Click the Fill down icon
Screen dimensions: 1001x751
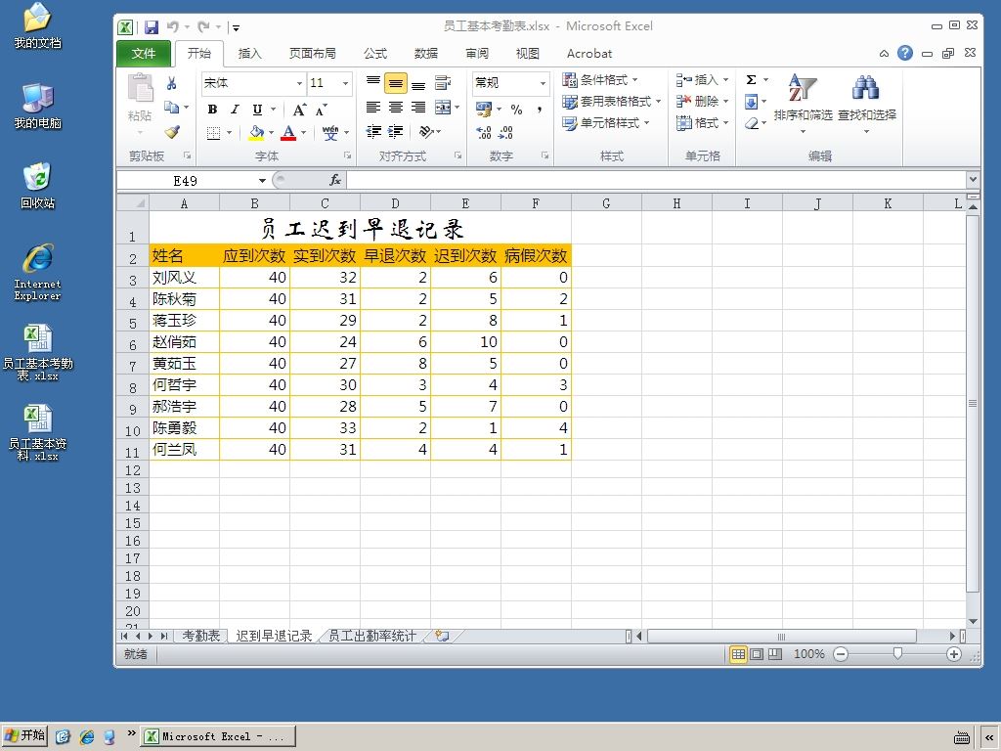tap(752, 102)
